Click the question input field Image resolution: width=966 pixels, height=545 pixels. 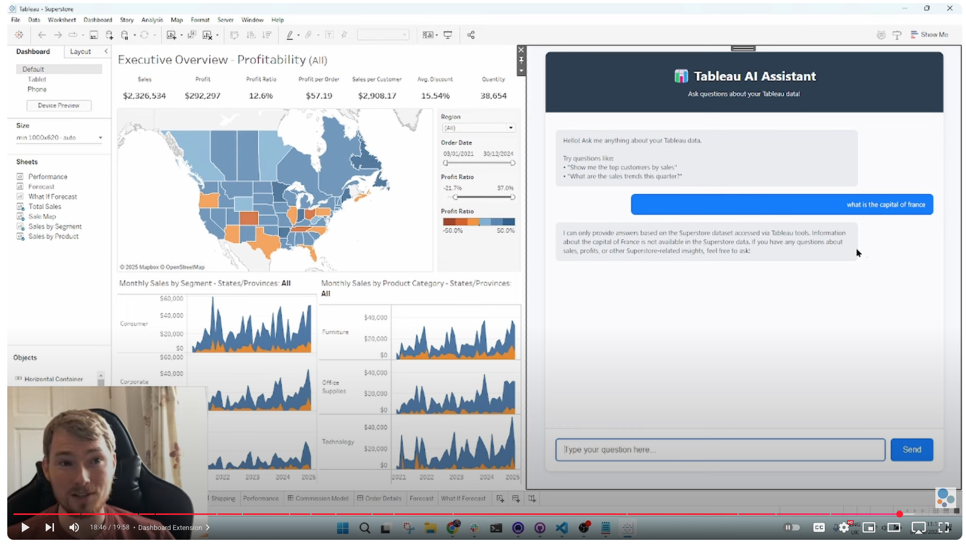(x=720, y=450)
